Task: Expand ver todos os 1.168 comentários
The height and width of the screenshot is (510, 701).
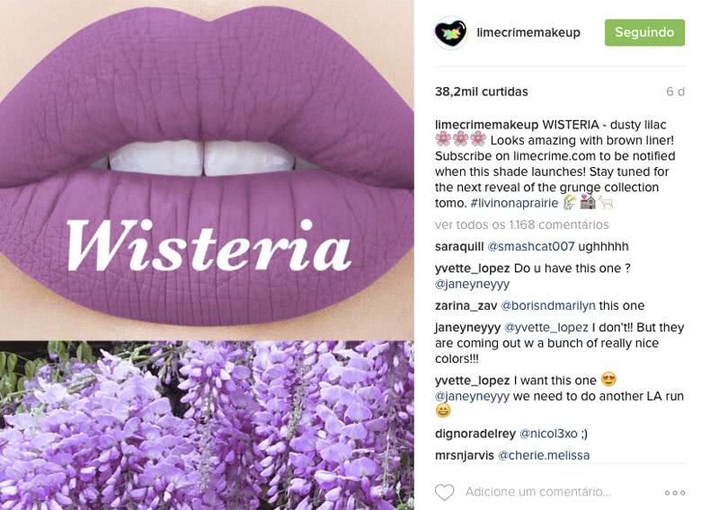Action: pos(522,224)
